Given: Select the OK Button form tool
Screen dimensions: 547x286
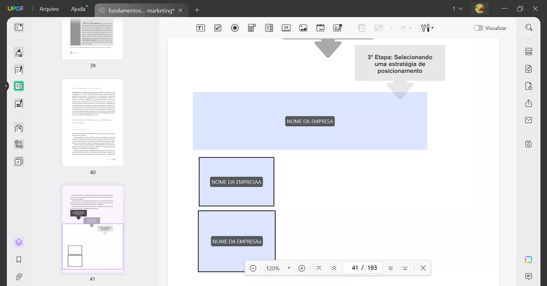Looking at the screenshot, I should tap(286, 28).
